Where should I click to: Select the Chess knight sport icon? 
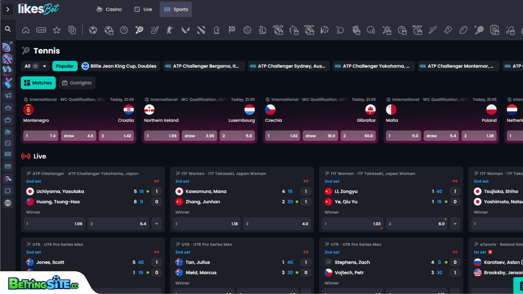pos(216,30)
